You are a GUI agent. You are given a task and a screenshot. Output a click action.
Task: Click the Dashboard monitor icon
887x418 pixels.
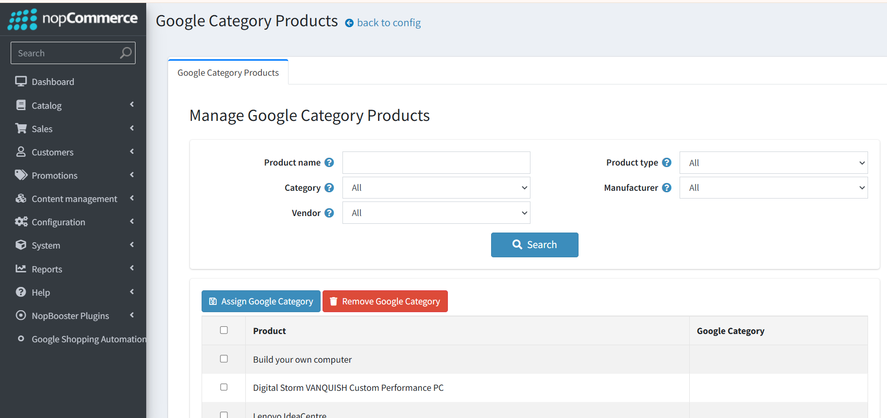click(21, 82)
